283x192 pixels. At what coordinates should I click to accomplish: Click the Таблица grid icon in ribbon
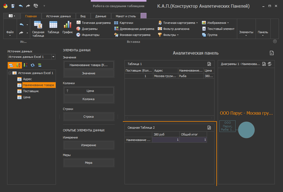[x=53, y=29]
